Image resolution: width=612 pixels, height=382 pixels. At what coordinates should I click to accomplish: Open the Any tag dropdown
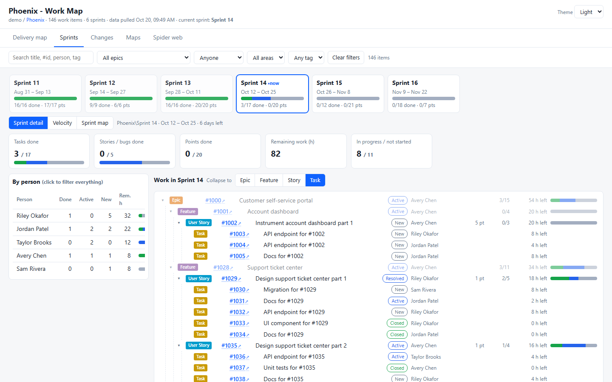coord(306,58)
